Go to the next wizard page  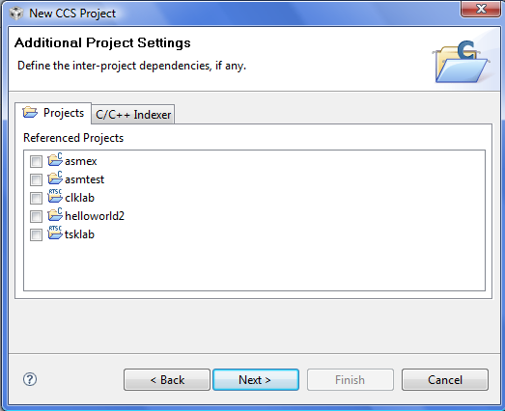(256, 380)
